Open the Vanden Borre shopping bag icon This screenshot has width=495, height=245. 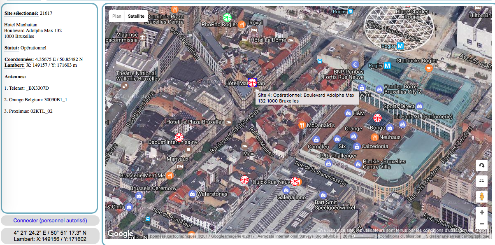(x=379, y=89)
